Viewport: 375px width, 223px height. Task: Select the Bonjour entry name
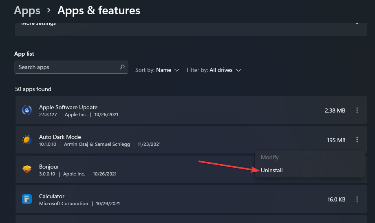pos(49,167)
